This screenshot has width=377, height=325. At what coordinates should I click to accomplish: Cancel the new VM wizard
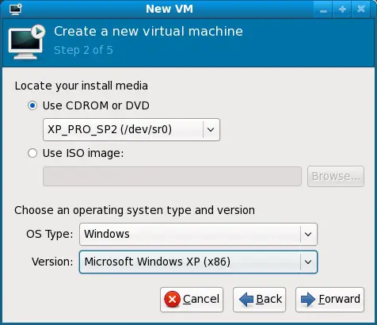point(192,300)
